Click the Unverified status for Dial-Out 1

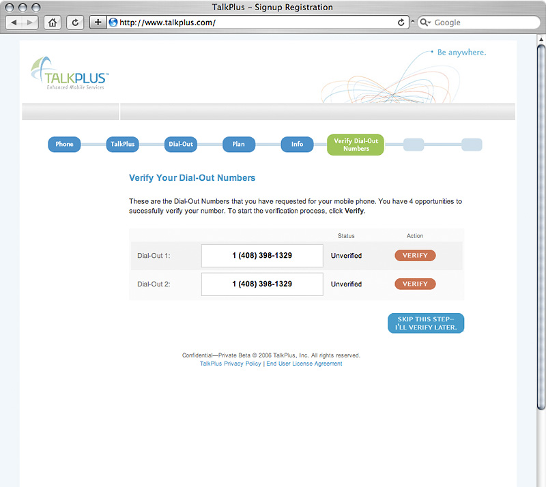pos(347,256)
